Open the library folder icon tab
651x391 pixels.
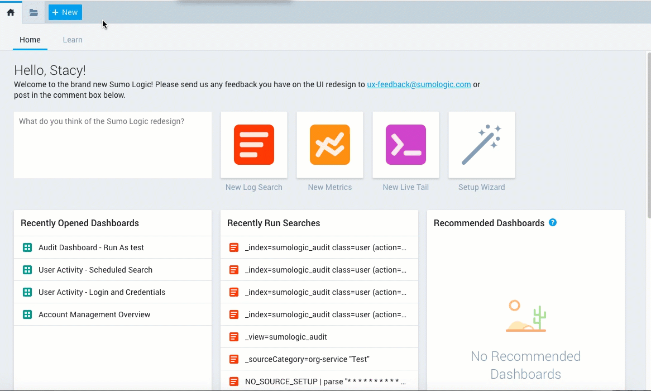[x=33, y=12]
